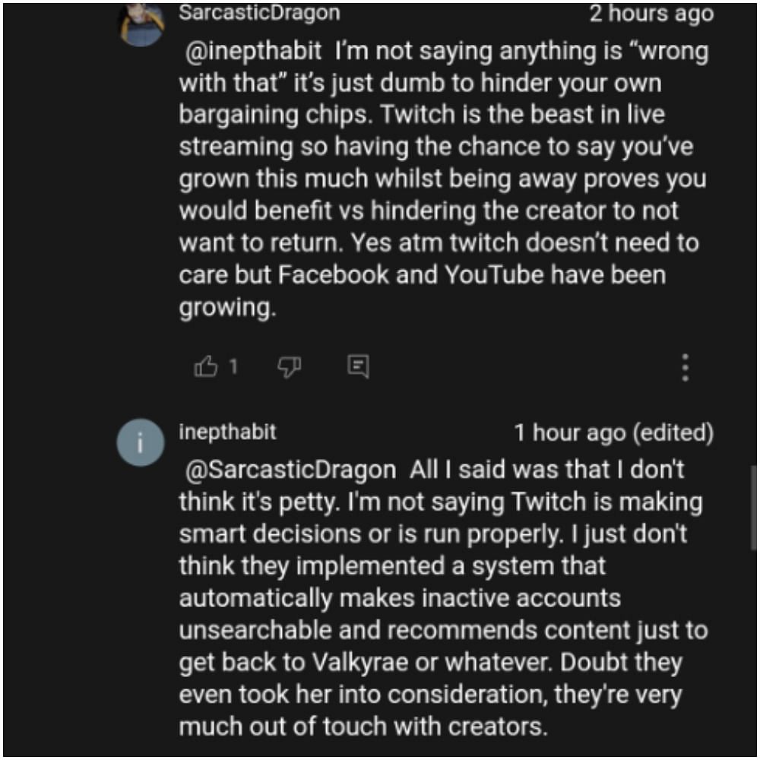Click the like count number "1"
This screenshot has height=760, width=760.
tap(233, 367)
